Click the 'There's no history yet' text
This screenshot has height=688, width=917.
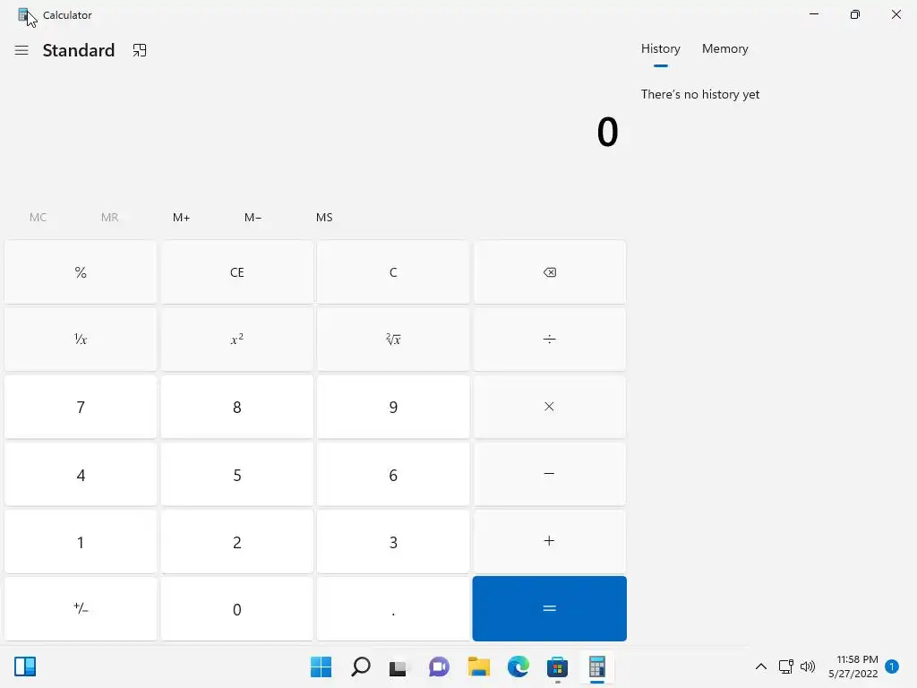tap(700, 94)
